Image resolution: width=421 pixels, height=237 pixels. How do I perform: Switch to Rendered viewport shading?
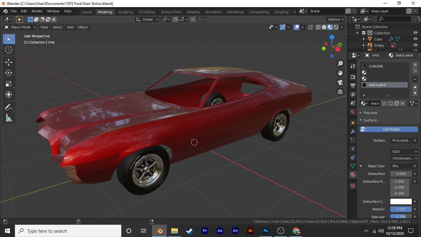(x=336, y=27)
